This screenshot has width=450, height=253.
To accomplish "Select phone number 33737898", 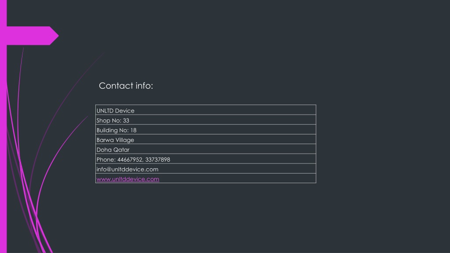I will click(x=158, y=159).
